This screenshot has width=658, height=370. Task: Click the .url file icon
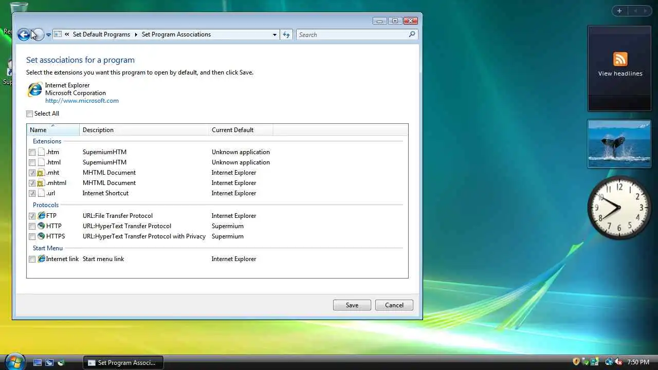tap(41, 193)
